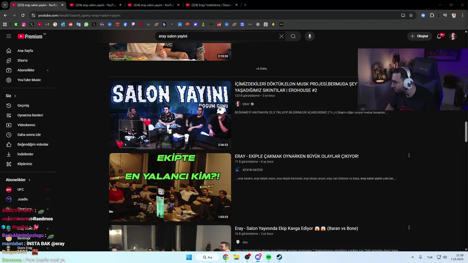Open the X (Twitter) bookmark
The image size is (468, 263).
point(32,24)
